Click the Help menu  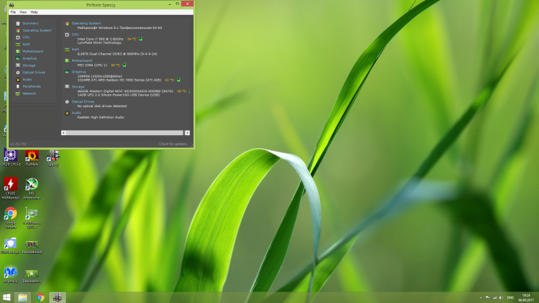click(x=34, y=12)
